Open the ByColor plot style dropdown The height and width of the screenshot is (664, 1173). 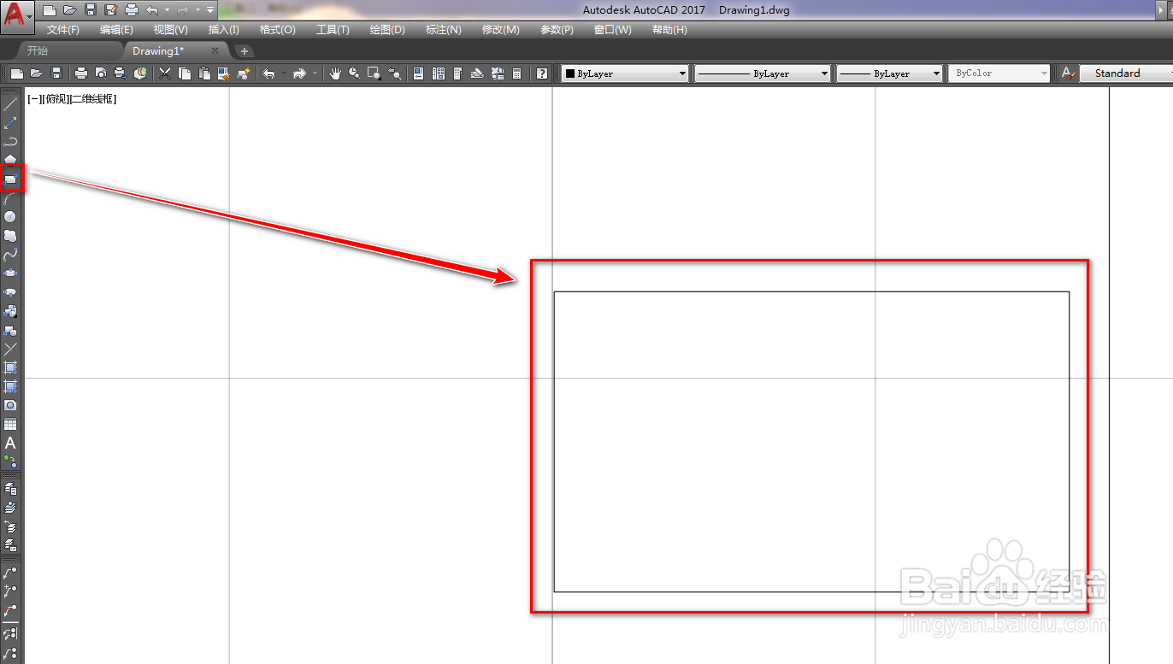coord(999,73)
